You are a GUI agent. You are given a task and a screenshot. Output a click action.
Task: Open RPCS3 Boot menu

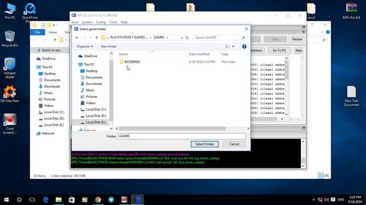click(x=75, y=22)
